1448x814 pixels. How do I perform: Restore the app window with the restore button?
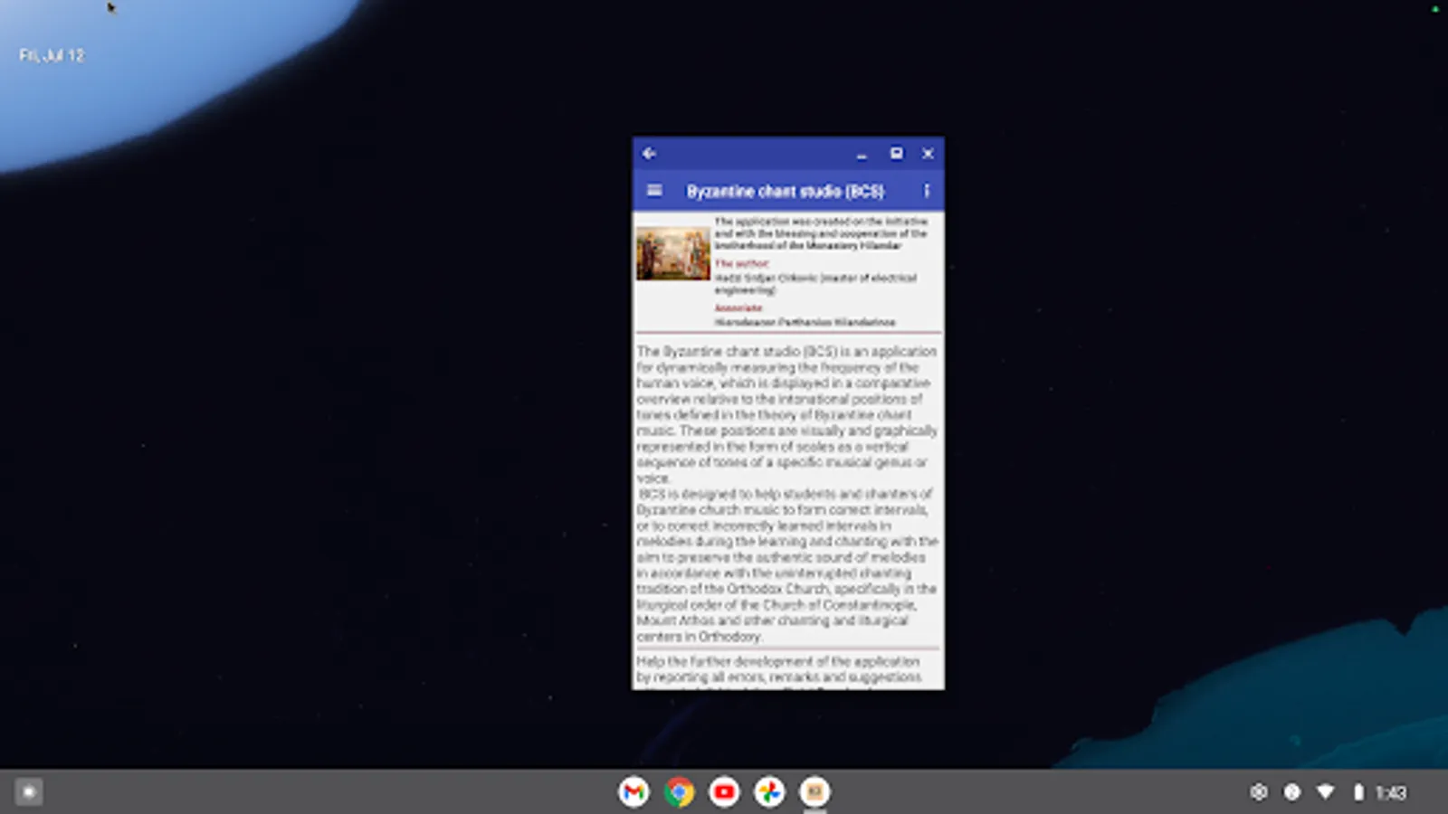897,154
